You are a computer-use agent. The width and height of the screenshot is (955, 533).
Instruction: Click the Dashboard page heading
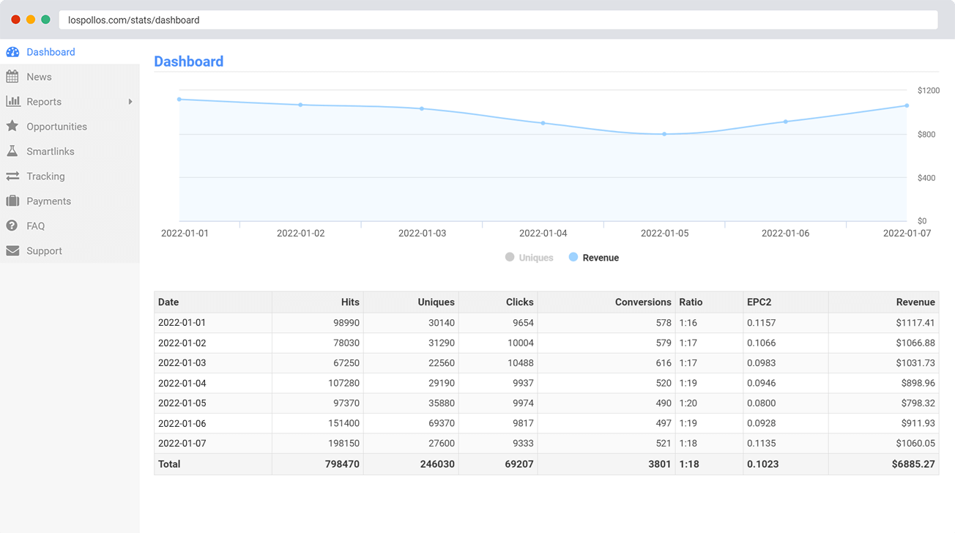click(189, 61)
